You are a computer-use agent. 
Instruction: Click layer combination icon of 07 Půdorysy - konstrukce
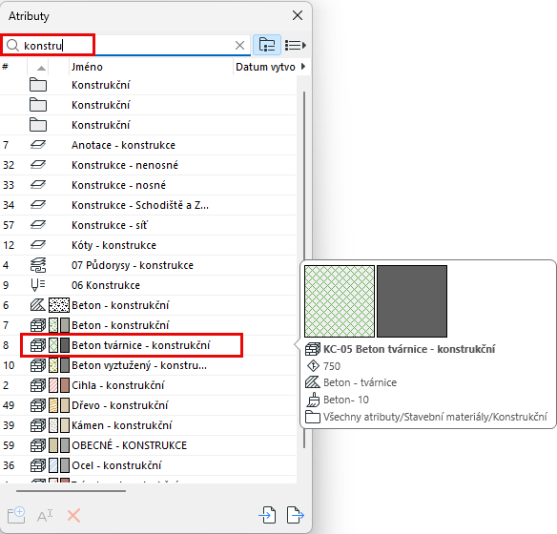coord(38,265)
